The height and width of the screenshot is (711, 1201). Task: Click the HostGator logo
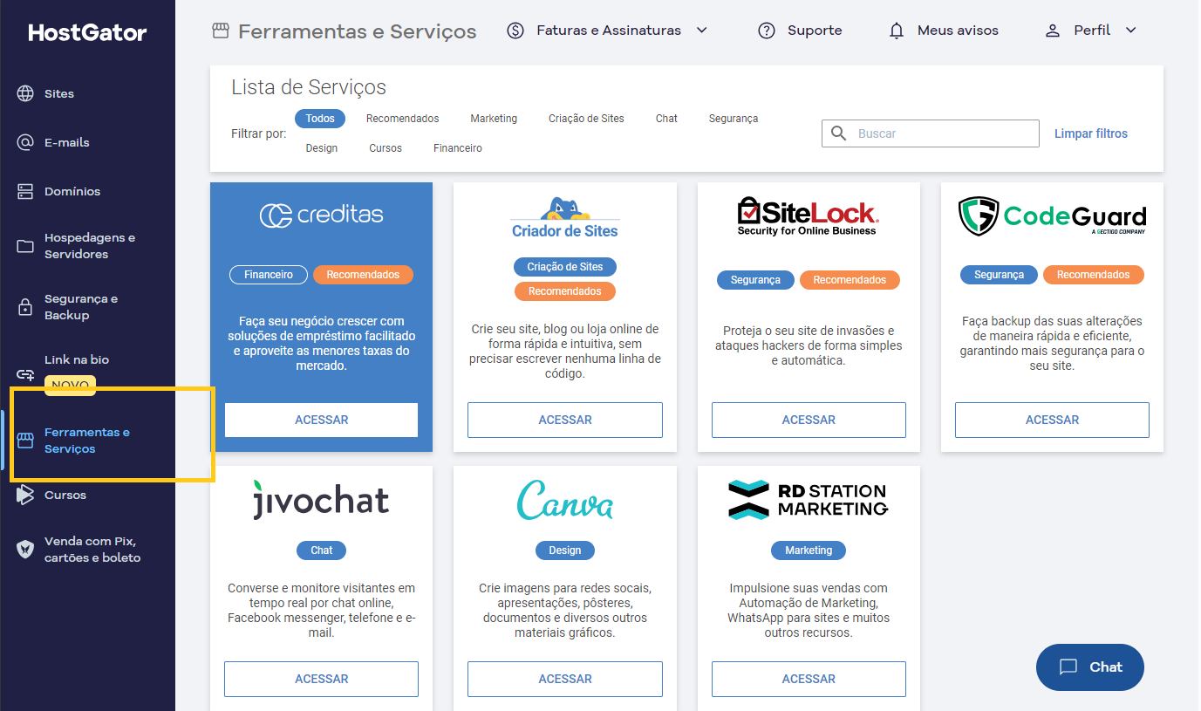pyautogui.click(x=87, y=33)
